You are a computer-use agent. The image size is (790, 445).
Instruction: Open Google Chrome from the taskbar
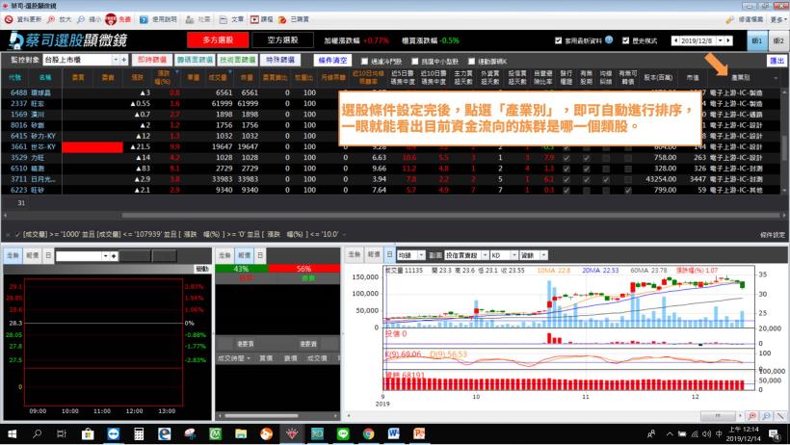click(x=368, y=433)
